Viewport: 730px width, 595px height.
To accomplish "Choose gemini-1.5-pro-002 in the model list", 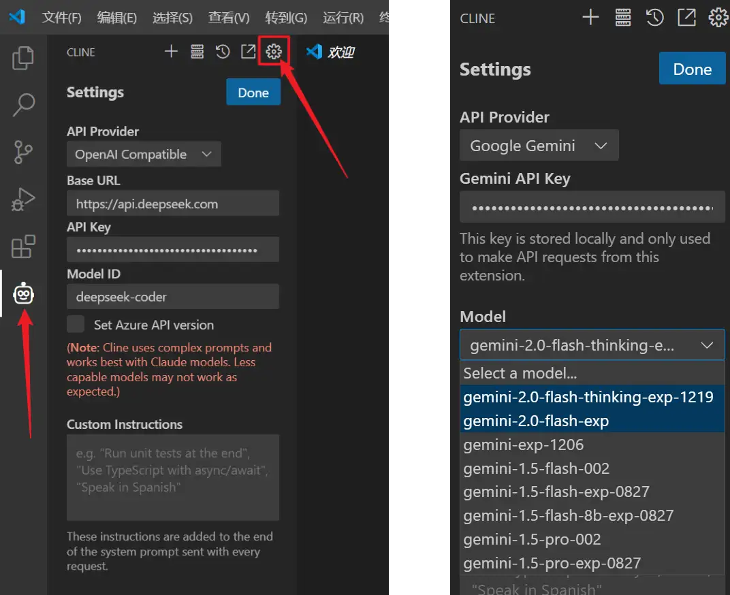I will tap(532, 539).
